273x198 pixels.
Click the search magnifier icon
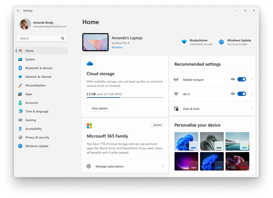click(63, 38)
